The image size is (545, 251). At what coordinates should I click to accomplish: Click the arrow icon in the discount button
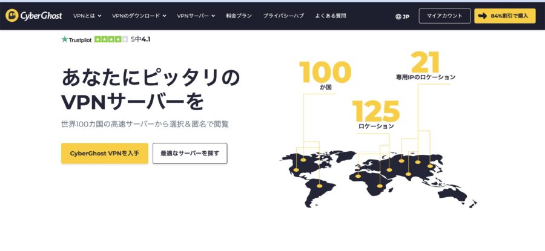pos(483,16)
